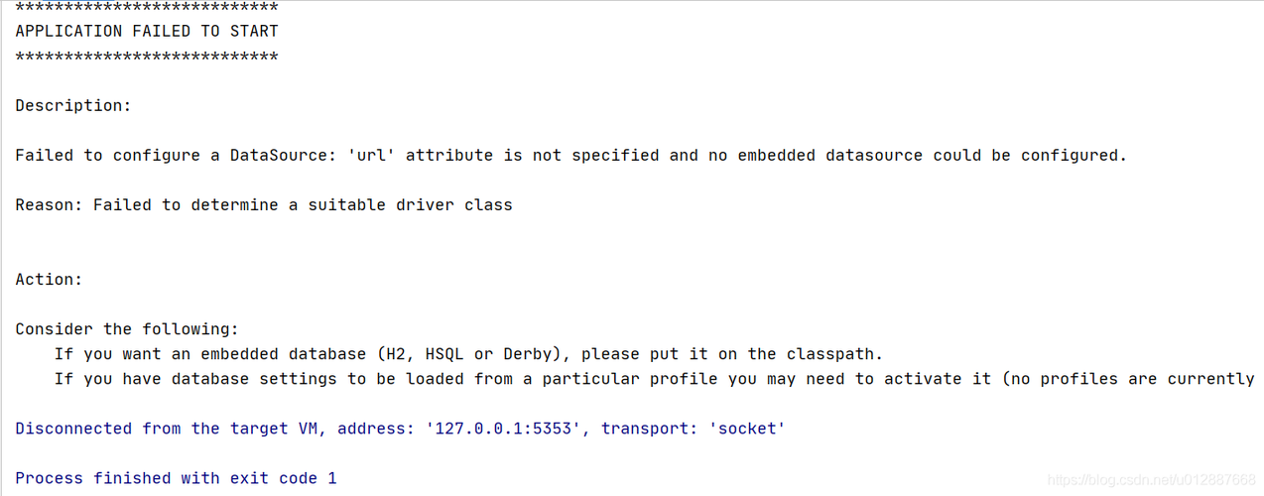Click 'embedded datasource could be configured' phrase
Image resolution: width=1264 pixels, height=496 pixels.
tap(928, 155)
